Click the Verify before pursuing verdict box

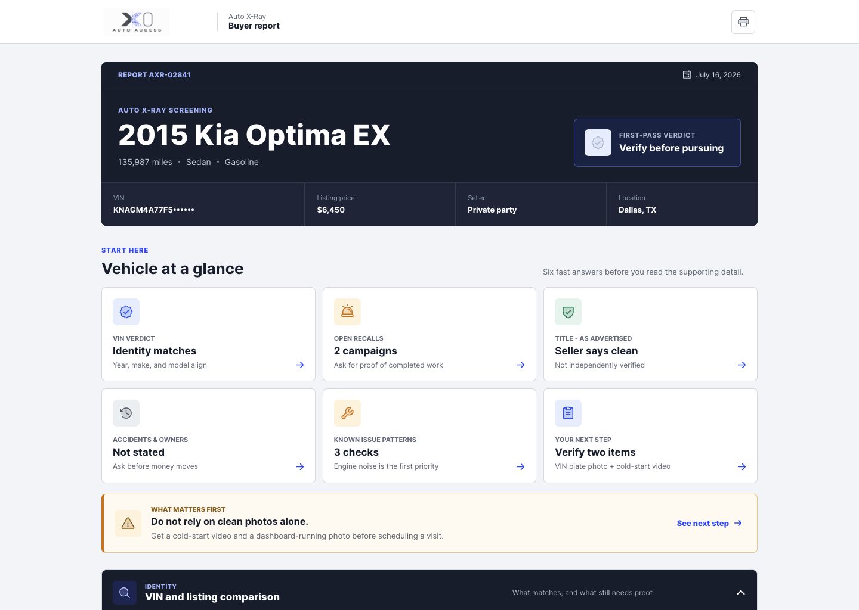(x=657, y=142)
